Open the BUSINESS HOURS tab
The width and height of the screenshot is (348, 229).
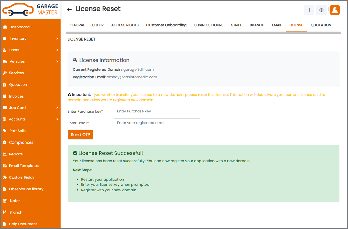click(209, 25)
